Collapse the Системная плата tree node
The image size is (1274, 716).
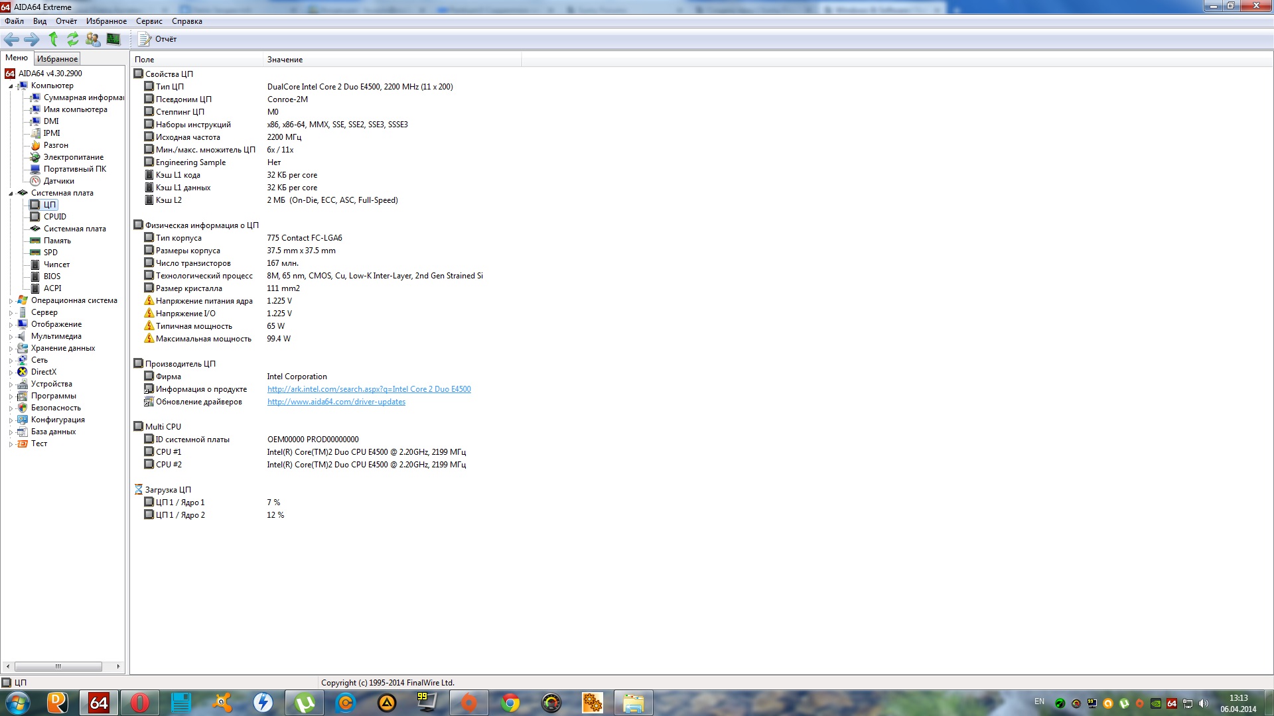point(11,194)
